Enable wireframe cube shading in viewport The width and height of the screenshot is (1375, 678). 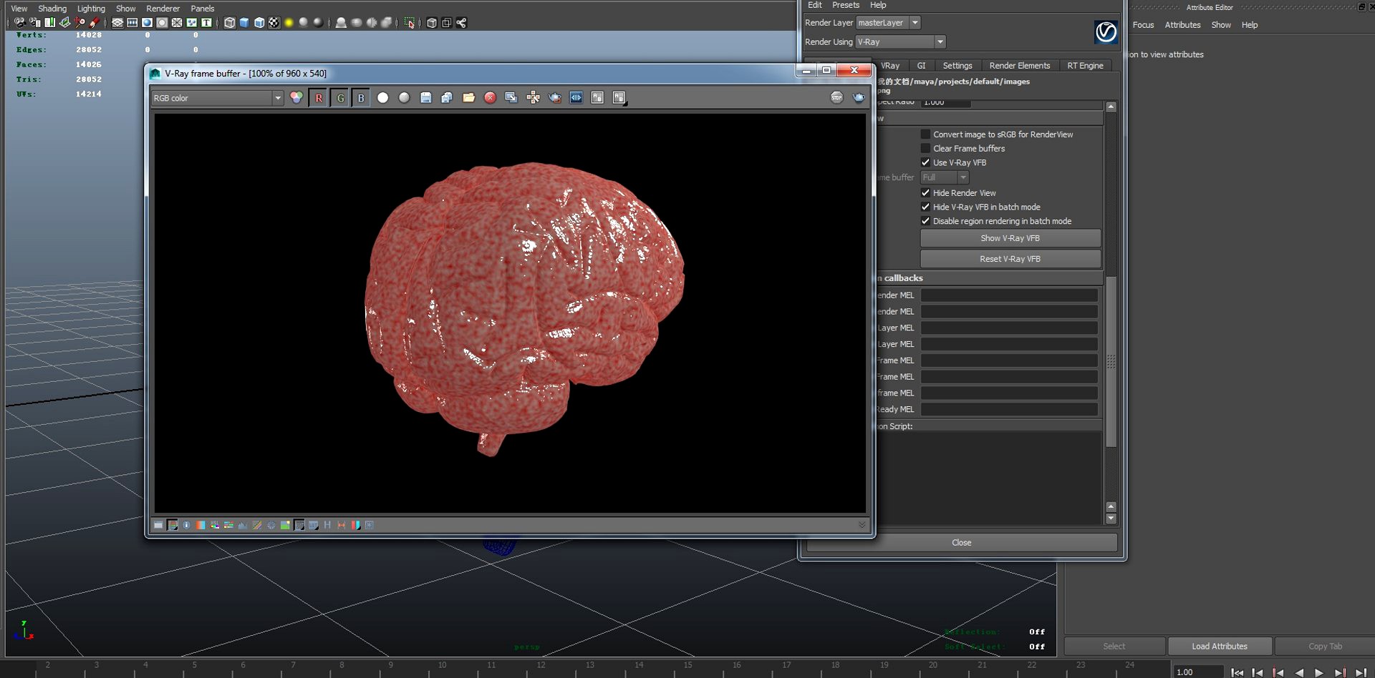coord(229,23)
